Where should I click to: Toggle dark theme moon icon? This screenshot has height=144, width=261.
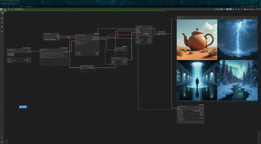click(2, 137)
